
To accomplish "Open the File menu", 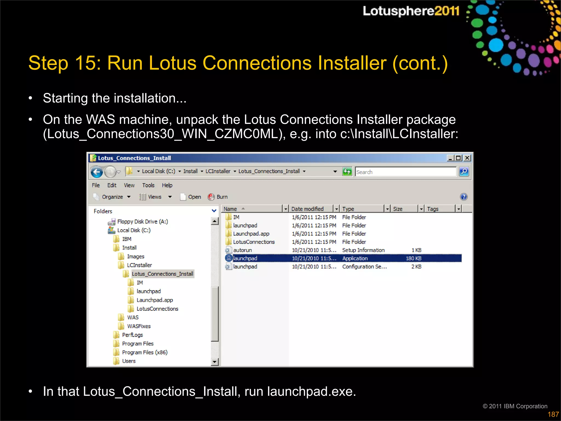I will click(x=96, y=185).
